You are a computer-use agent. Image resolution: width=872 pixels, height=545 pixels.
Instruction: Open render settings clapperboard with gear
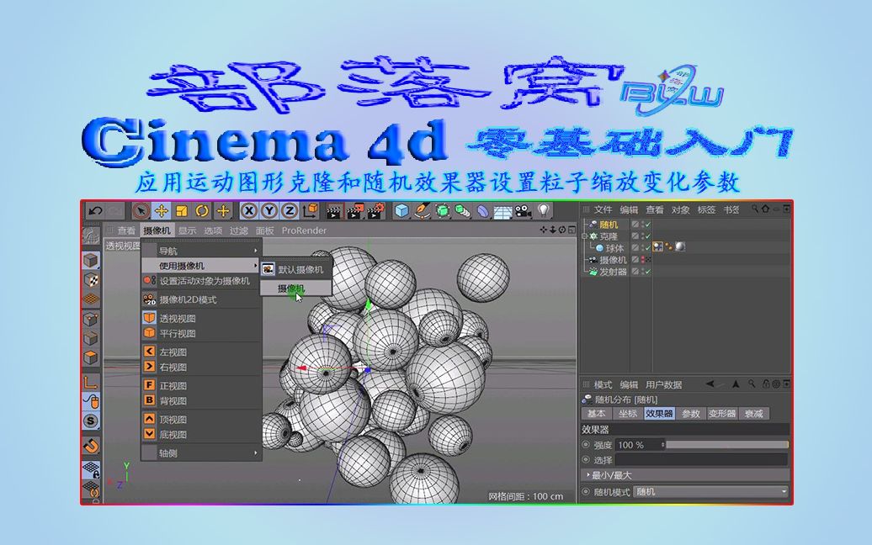pyautogui.click(x=376, y=210)
